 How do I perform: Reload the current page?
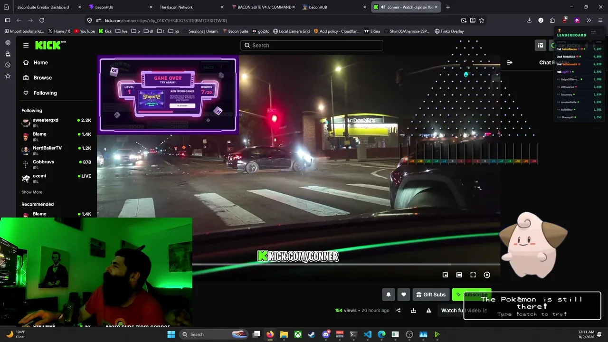42,20
